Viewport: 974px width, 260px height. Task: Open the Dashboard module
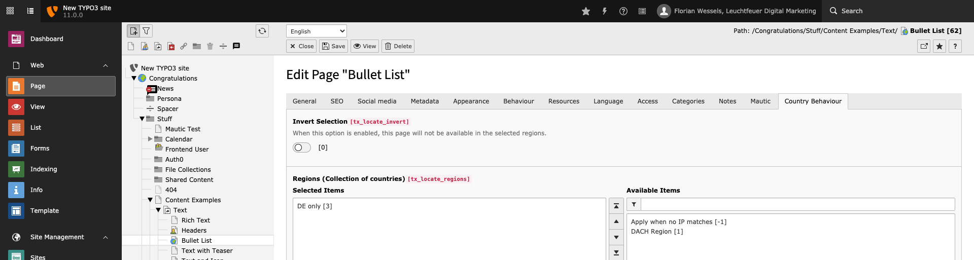coord(61,39)
